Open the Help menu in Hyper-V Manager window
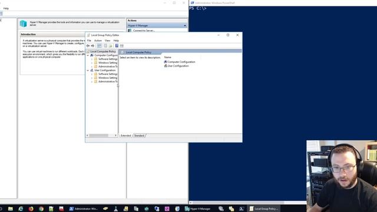 click(x=6, y=8)
